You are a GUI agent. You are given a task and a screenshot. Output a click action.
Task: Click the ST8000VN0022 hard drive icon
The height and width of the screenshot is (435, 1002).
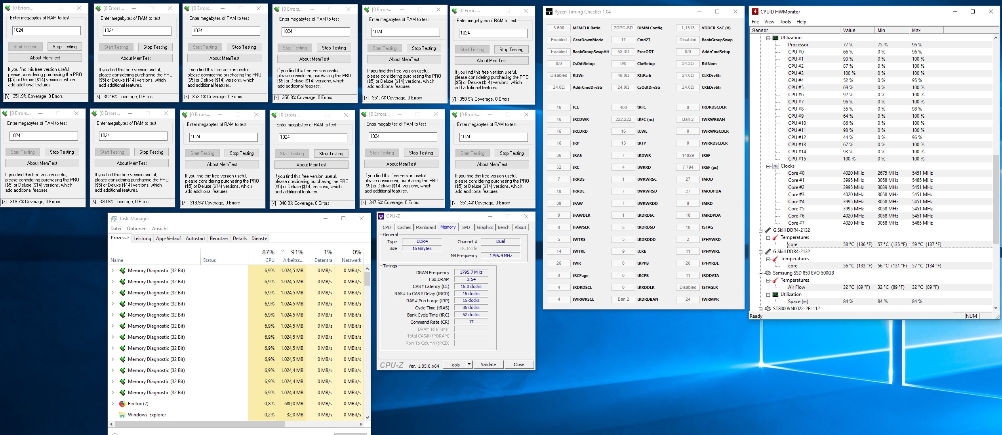768,309
